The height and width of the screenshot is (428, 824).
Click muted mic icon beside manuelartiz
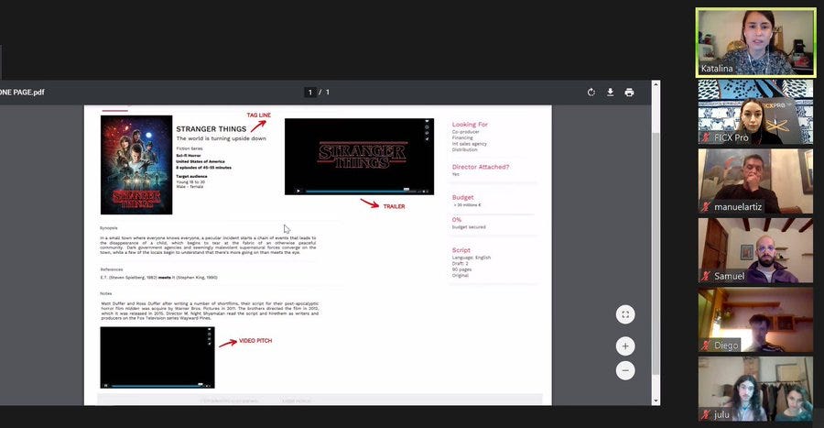706,206
